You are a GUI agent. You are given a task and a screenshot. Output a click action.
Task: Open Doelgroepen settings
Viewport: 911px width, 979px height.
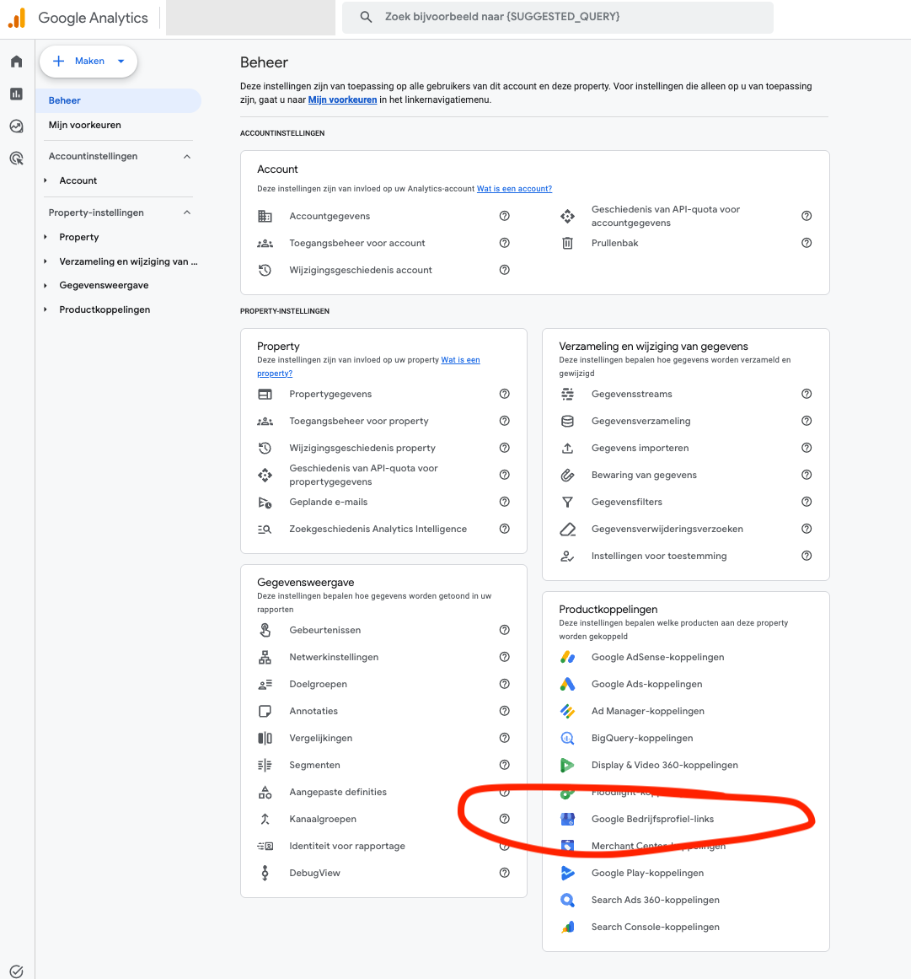(x=318, y=684)
